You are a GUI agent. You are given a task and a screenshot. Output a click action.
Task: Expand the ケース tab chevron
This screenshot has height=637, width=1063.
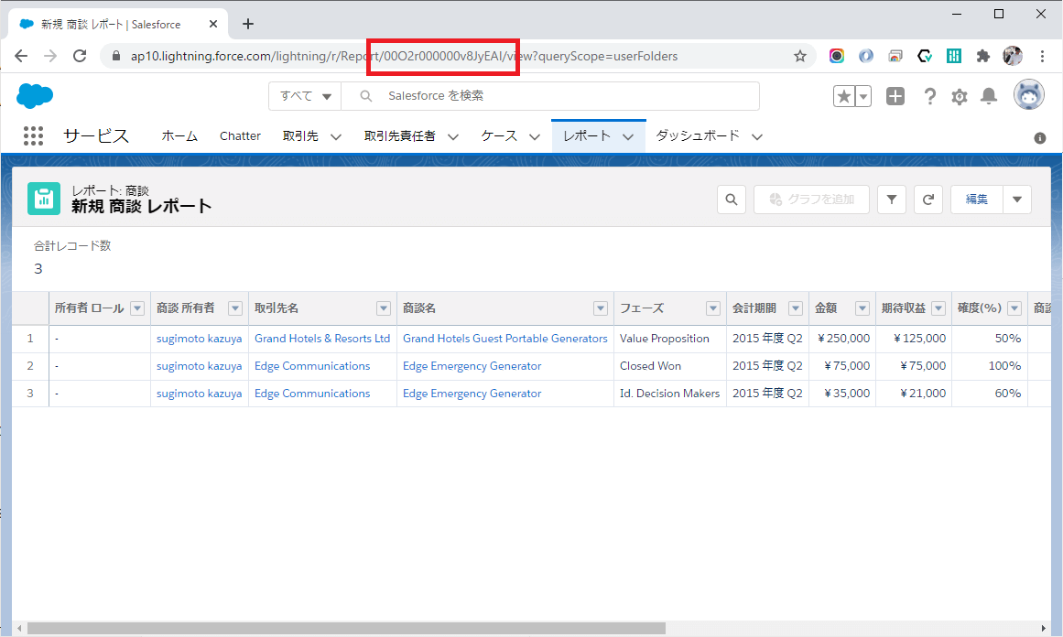534,137
